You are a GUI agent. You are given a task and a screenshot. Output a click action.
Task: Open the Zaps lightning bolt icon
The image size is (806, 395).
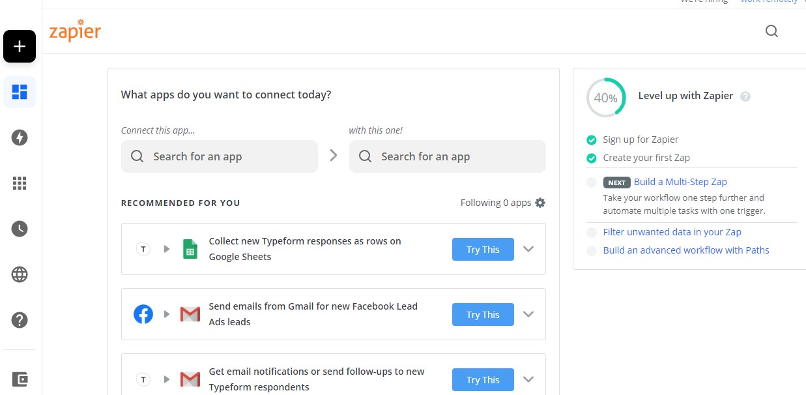coord(20,138)
